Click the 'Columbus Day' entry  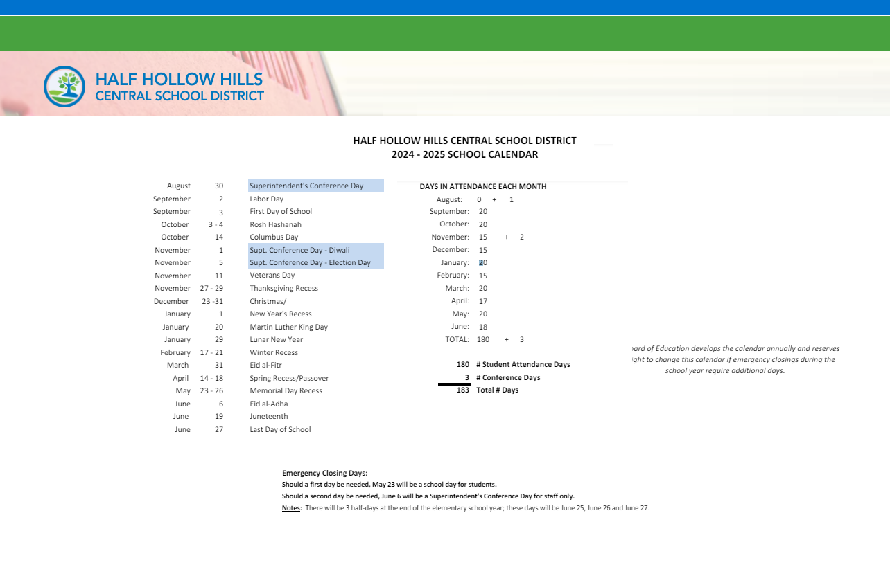coord(274,237)
